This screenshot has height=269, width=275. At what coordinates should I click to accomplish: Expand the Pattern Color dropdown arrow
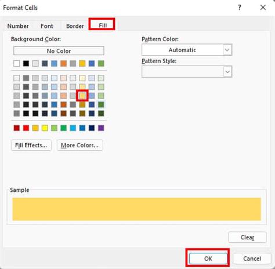click(x=227, y=50)
